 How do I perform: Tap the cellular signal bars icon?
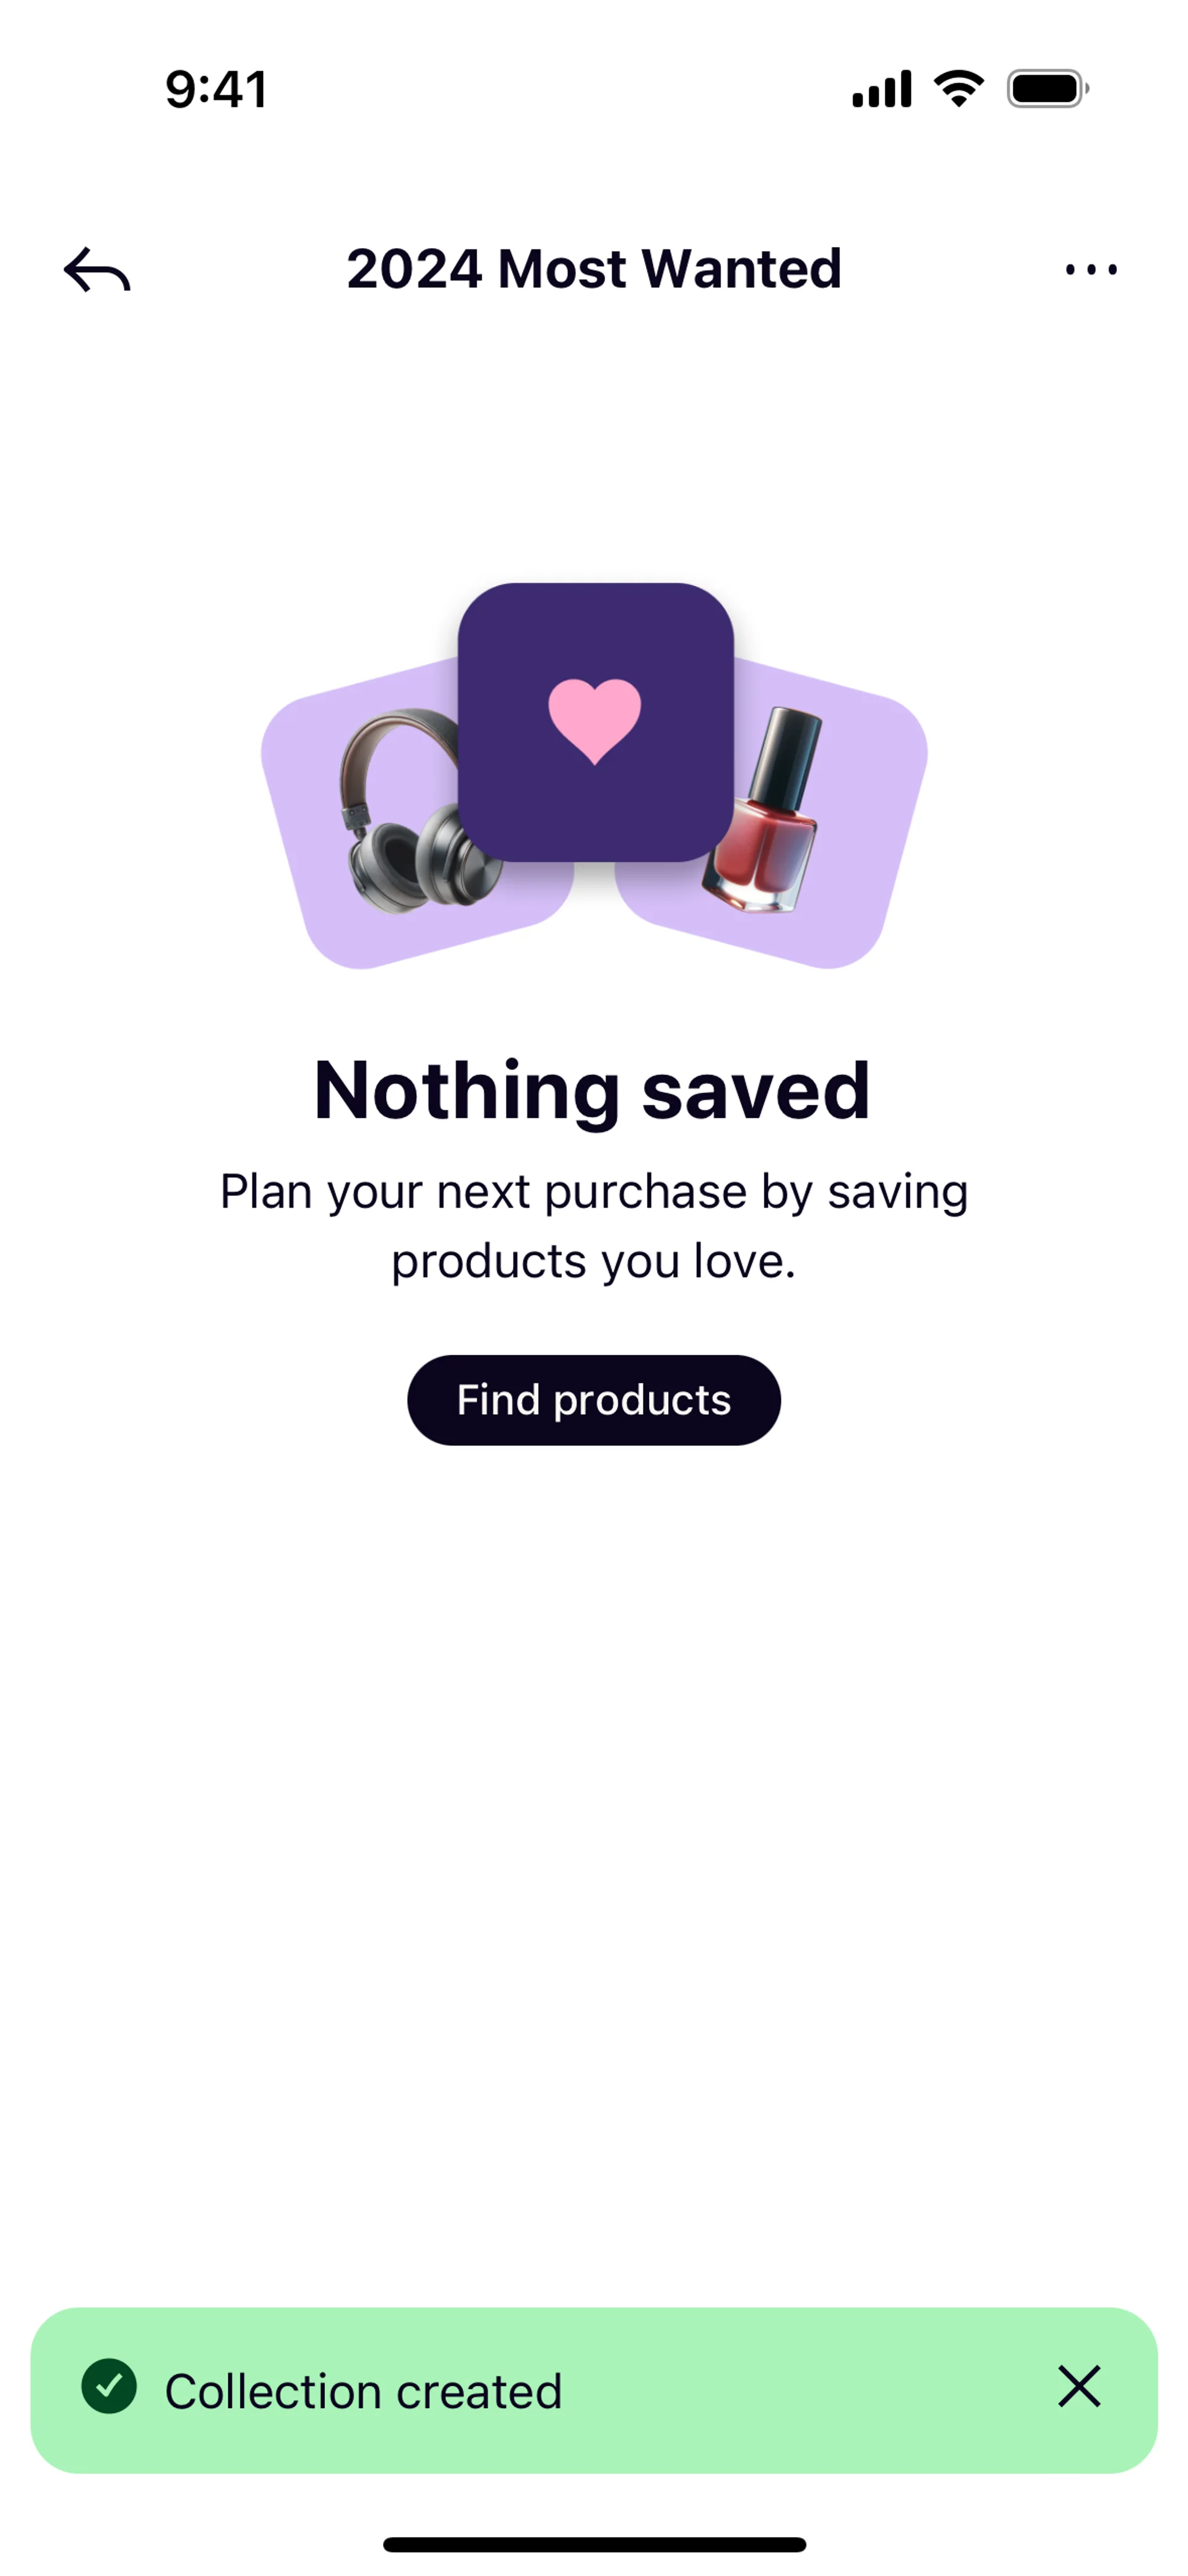click(x=882, y=89)
